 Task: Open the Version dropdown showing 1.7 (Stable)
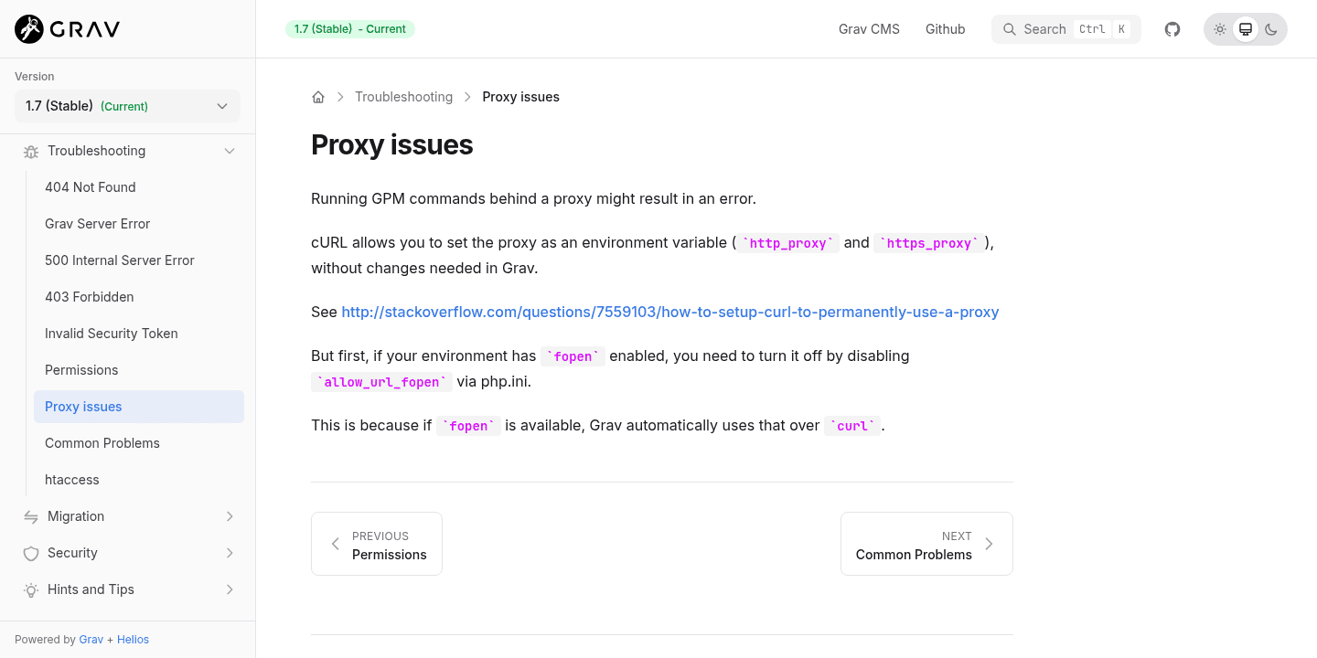127,106
